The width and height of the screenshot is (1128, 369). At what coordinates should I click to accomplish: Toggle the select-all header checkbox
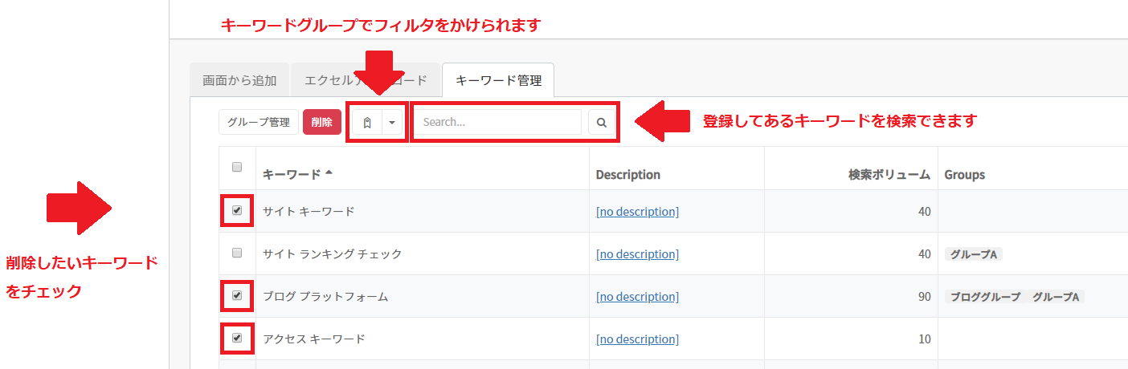click(237, 168)
